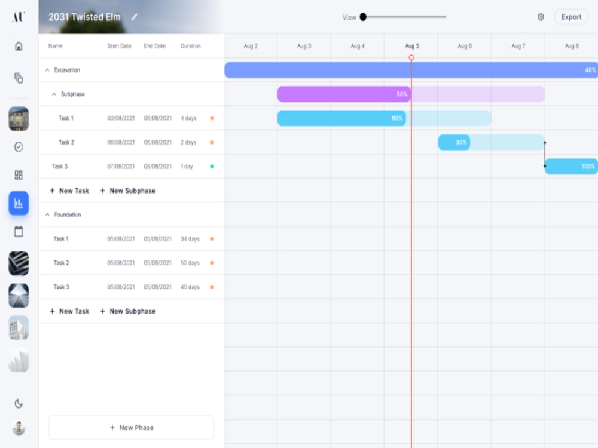Select Foundation Task 1 name
This screenshot has height=448, width=598.
pyautogui.click(x=60, y=239)
